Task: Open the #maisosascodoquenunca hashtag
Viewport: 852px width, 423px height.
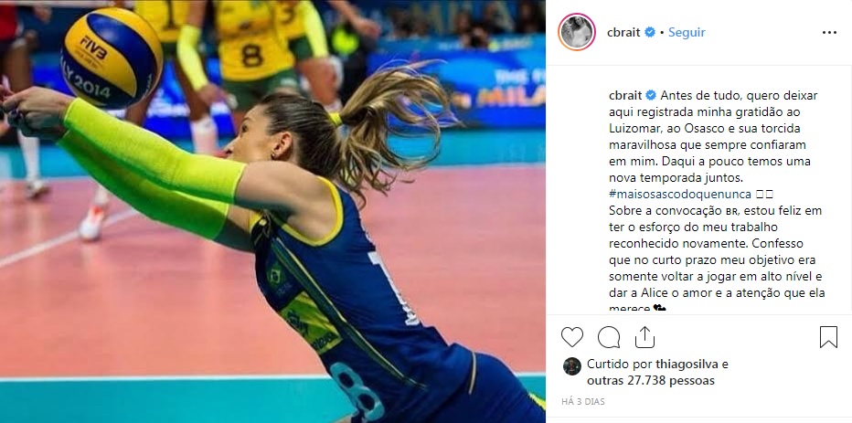Action: [680, 194]
